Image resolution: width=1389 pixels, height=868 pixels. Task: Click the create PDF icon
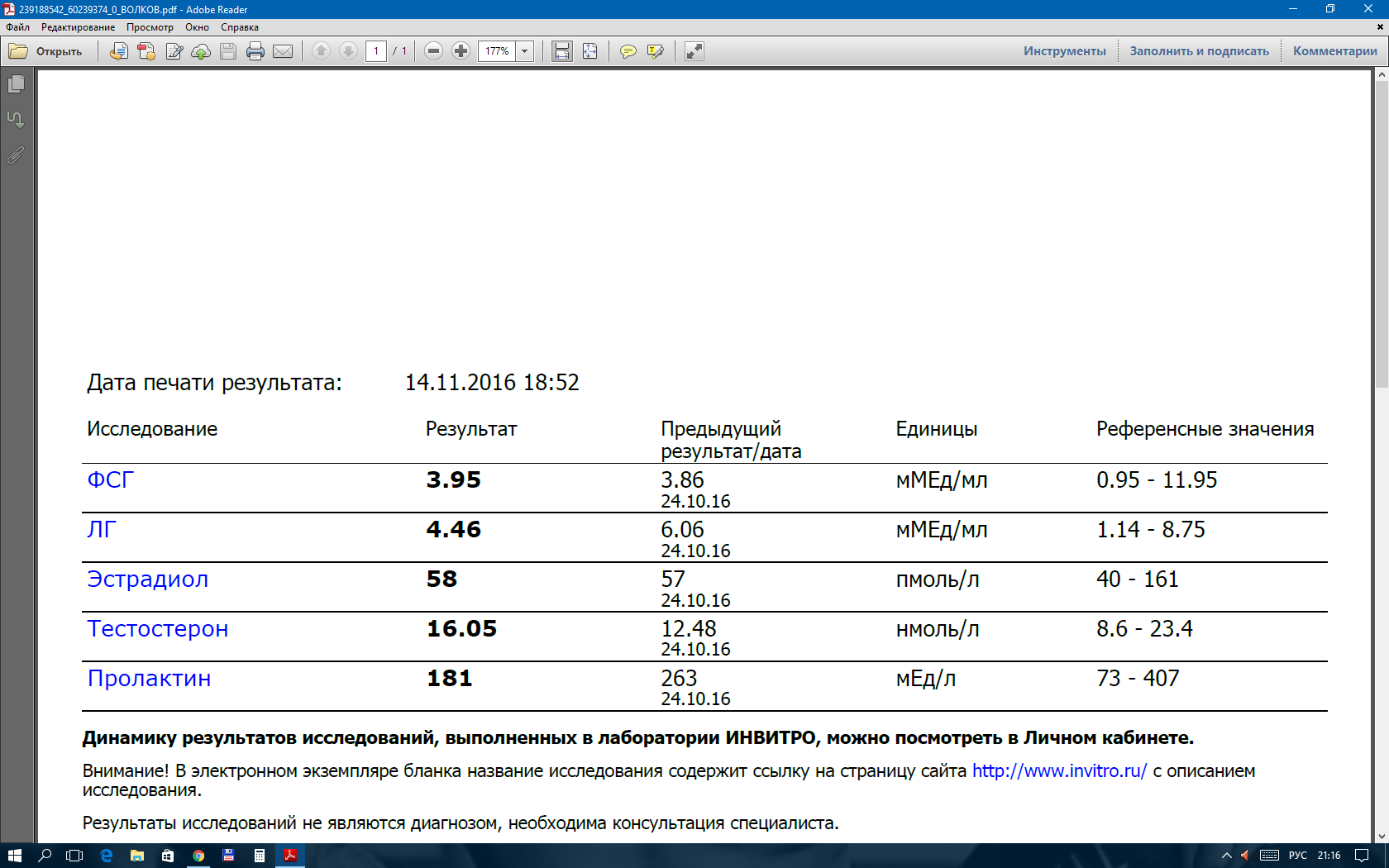pos(146,51)
